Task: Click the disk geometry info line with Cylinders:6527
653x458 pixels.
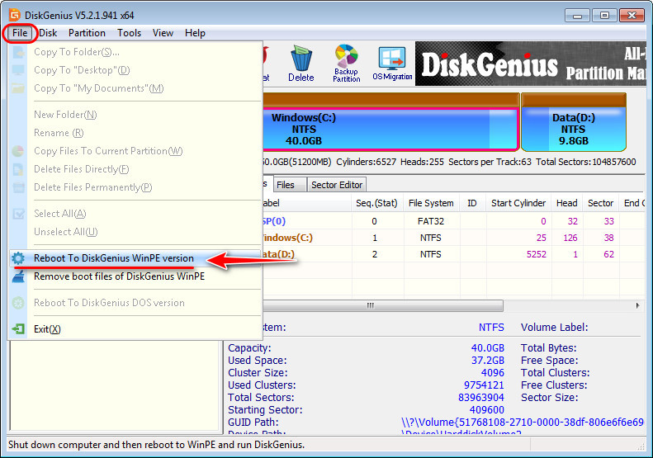Action: pos(449,162)
